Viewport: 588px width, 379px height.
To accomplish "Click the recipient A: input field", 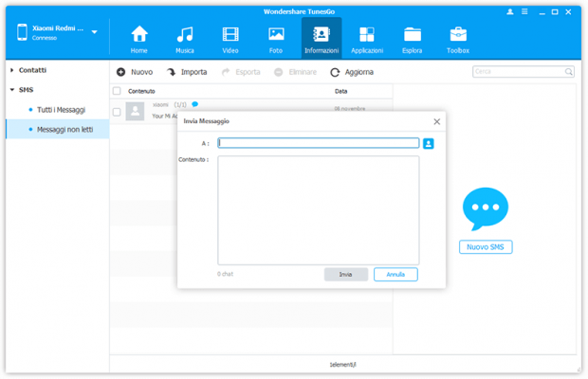I will tap(319, 144).
